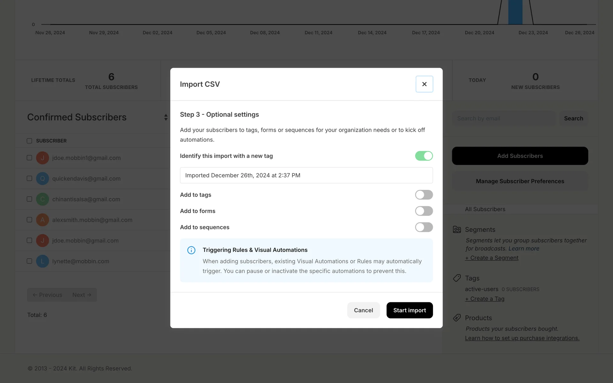Click the jdoe.mobbin1 avatar icon

[x=42, y=158]
